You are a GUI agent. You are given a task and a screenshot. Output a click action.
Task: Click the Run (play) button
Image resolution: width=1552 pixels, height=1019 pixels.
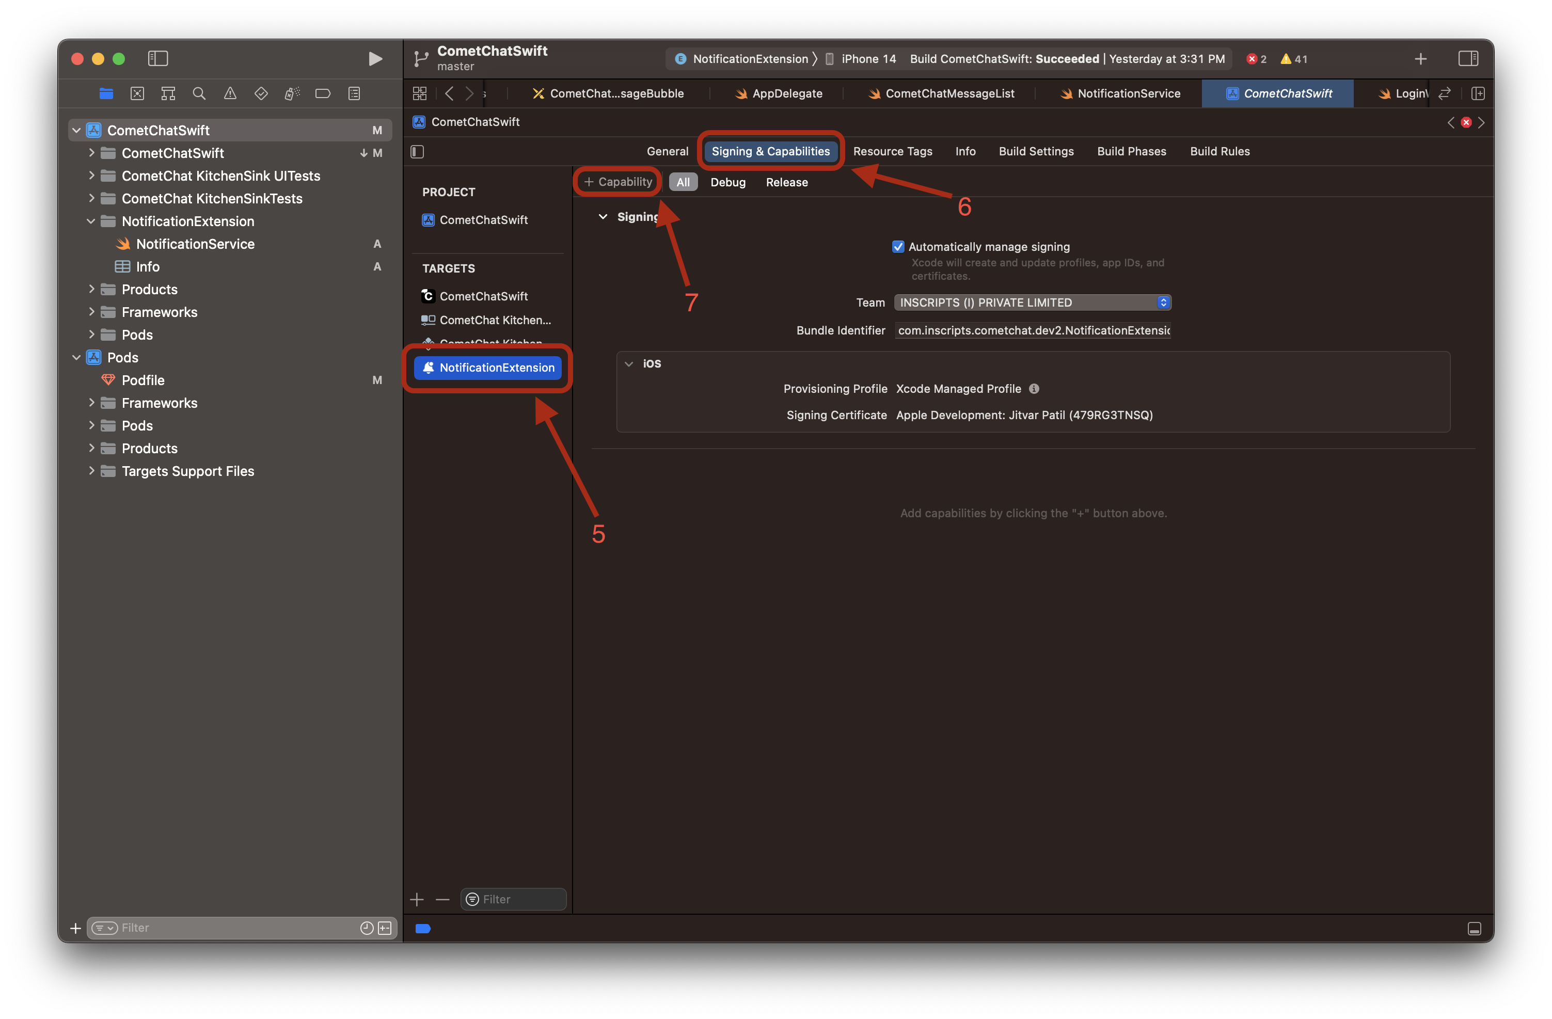pos(375,59)
